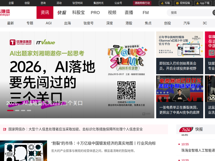215x161 pixels.
Task: Click the video submission icon next to 视频投稿
Action: 177,3
